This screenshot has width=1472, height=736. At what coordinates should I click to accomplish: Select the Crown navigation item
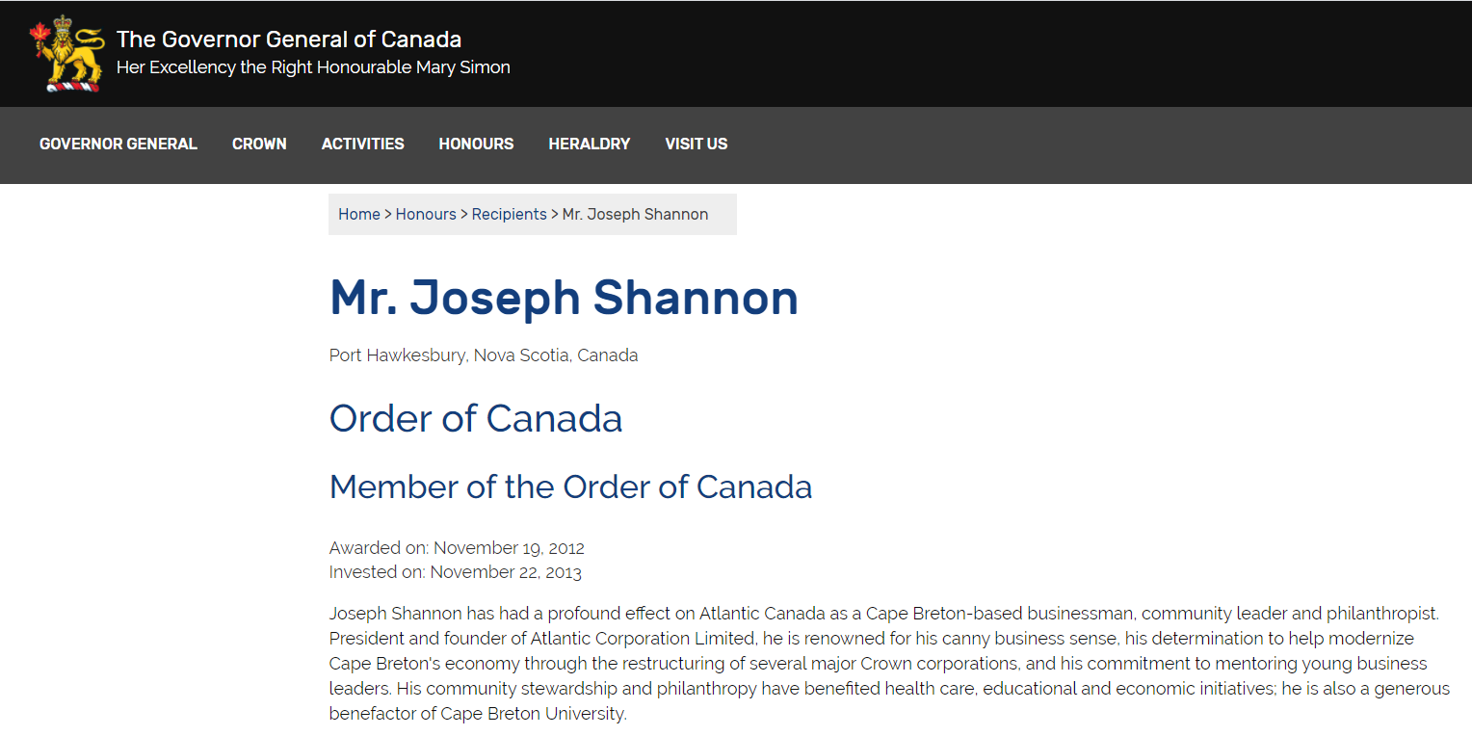click(x=259, y=144)
